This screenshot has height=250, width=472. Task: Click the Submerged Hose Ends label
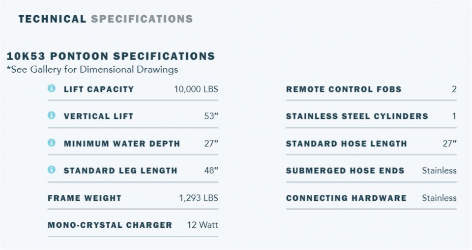[x=345, y=171]
